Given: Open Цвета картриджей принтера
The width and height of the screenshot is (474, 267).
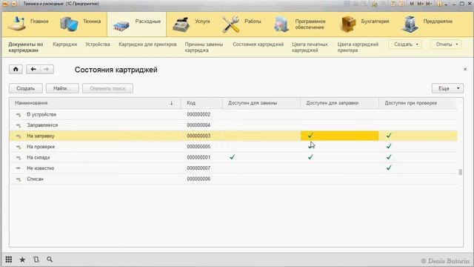Looking at the screenshot, I should pos(358,47).
